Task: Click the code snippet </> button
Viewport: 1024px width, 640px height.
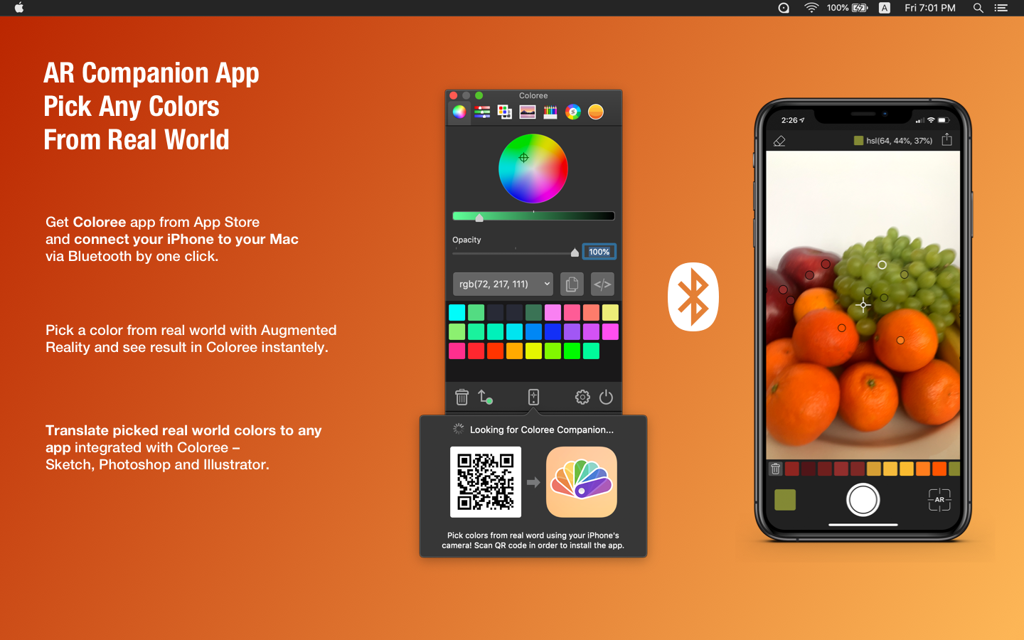Action: coord(602,284)
